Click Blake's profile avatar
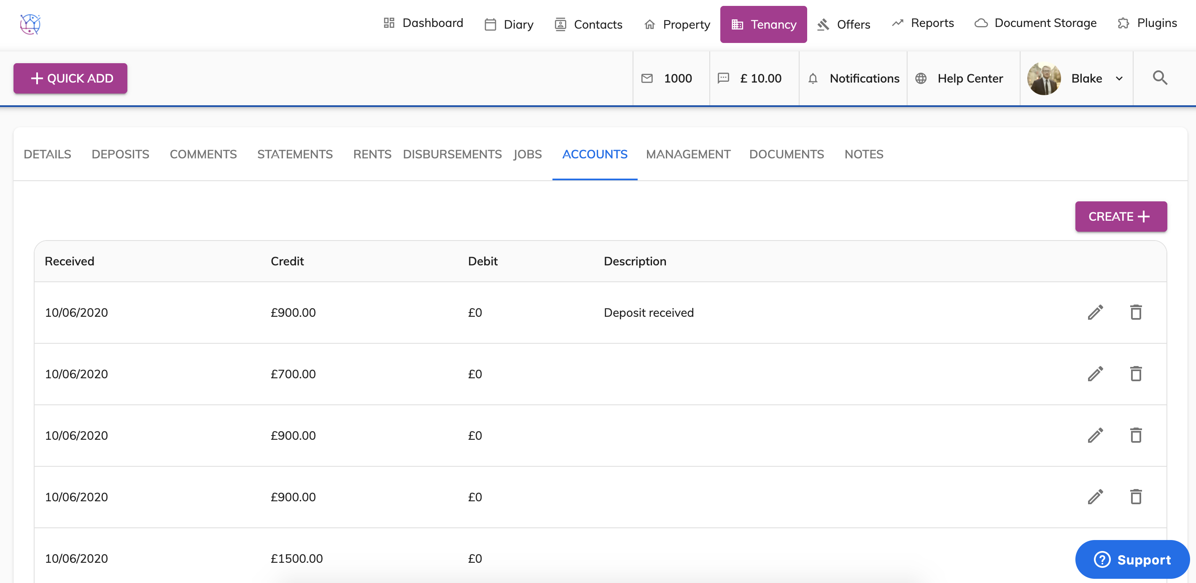The height and width of the screenshot is (583, 1196). (x=1044, y=78)
